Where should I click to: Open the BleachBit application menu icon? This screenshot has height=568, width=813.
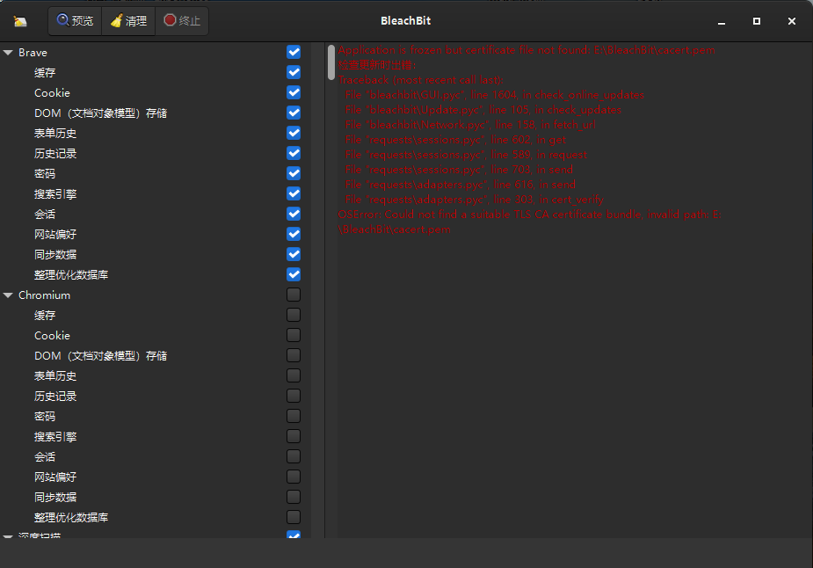click(x=20, y=21)
